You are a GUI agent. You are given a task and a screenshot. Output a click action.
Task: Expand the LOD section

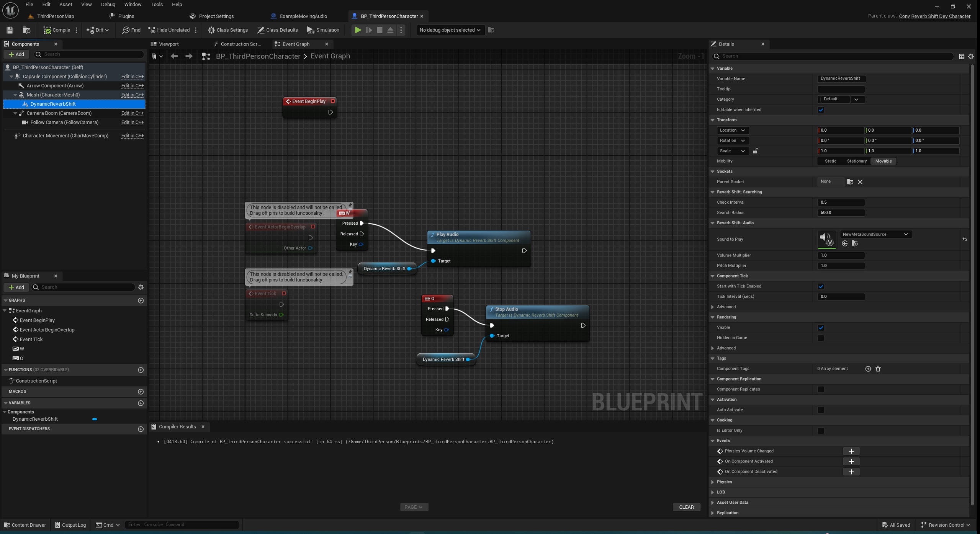coord(713,492)
